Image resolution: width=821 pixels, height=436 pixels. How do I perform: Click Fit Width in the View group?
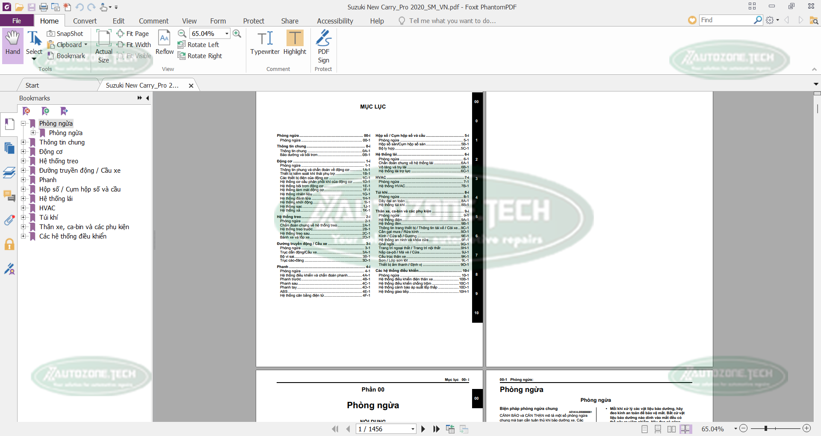coord(134,44)
